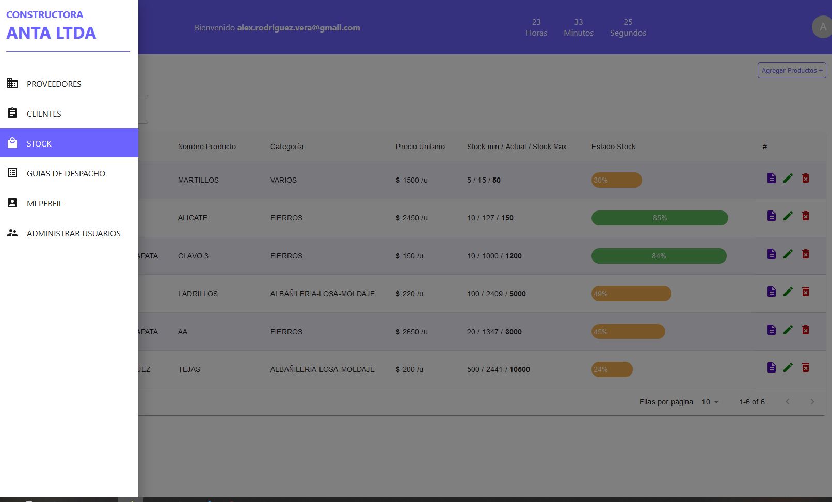Delete MARTILLOS with the trash icon
This screenshot has height=502, width=832.
click(x=806, y=178)
